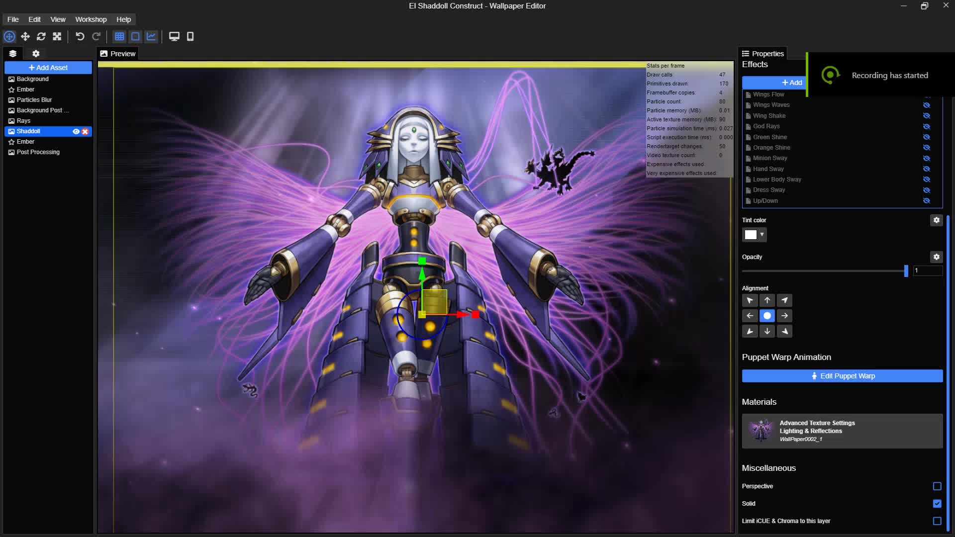Image resolution: width=955 pixels, height=537 pixels.
Task: Open Opacity settings gear menu
Action: click(937, 257)
